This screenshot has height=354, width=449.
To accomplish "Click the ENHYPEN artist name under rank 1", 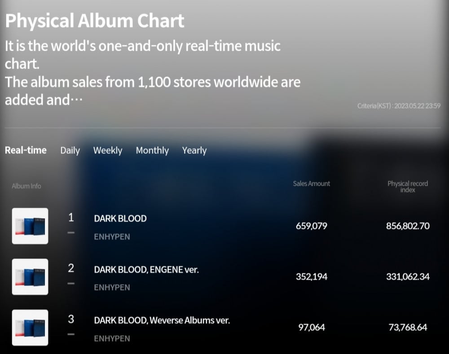I will tap(112, 237).
